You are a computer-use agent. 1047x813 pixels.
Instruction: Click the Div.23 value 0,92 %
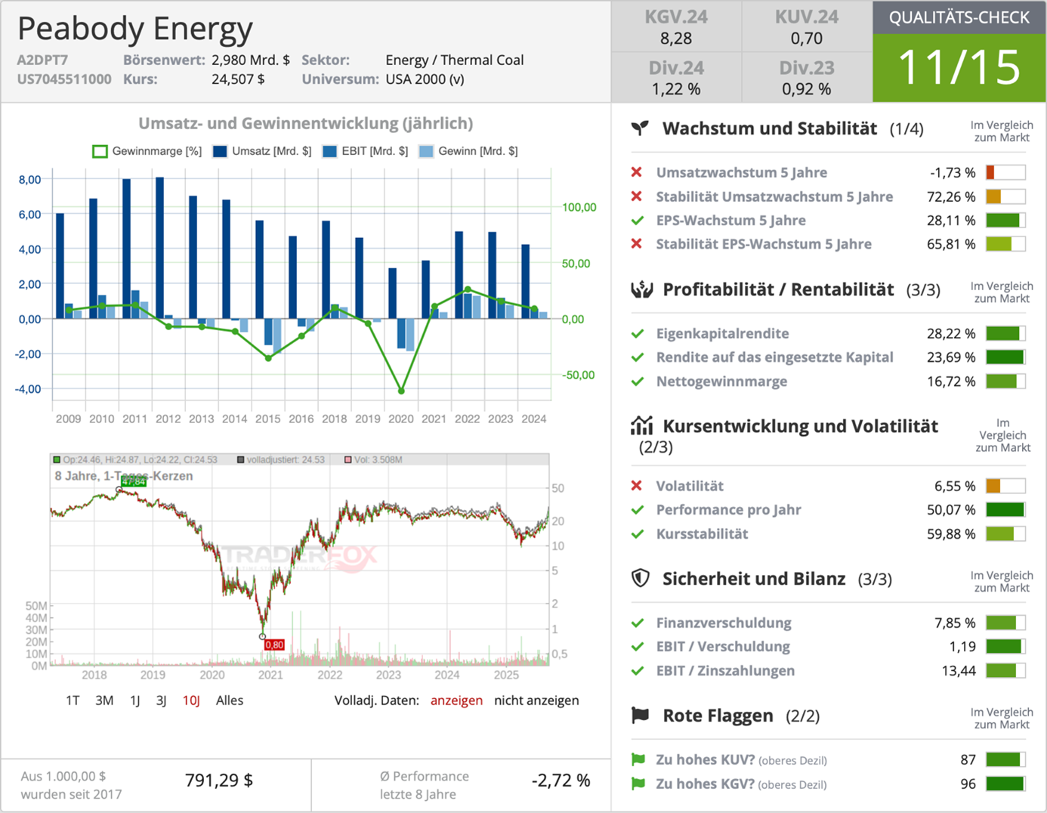807,89
